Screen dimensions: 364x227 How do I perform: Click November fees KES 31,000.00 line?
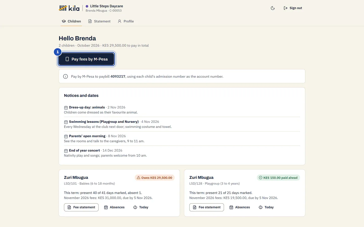coord(108,198)
